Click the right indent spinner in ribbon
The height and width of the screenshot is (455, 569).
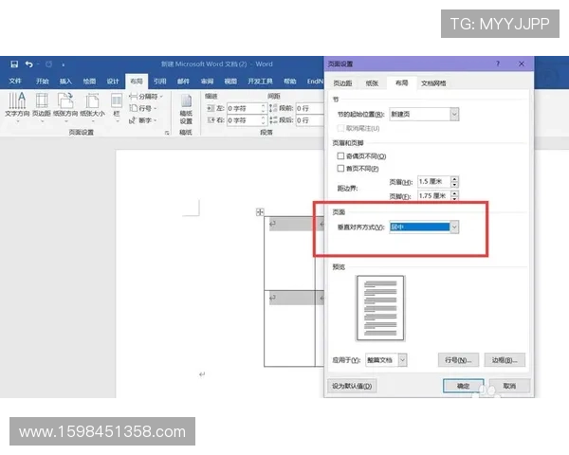click(x=264, y=120)
